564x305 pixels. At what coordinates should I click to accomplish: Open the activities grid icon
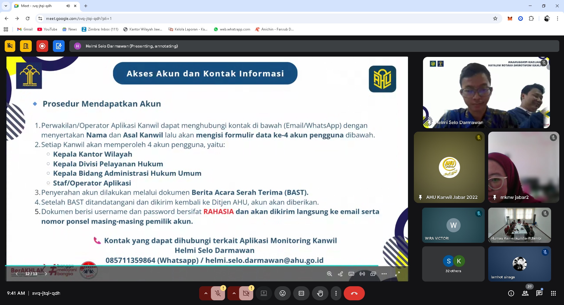(553, 293)
